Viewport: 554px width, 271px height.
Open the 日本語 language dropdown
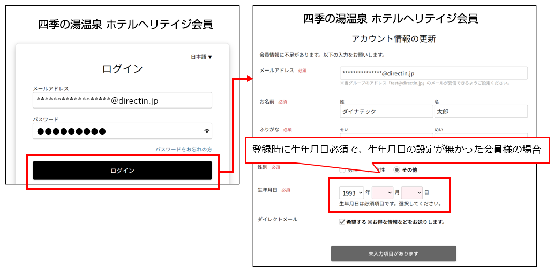click(201, 57)
